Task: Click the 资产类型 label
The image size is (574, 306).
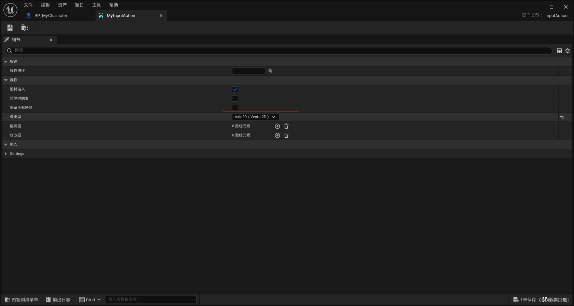Action: (x=532, y=15)
